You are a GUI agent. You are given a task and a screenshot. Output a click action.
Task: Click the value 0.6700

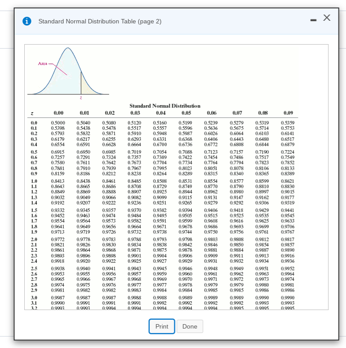point(160,144)
